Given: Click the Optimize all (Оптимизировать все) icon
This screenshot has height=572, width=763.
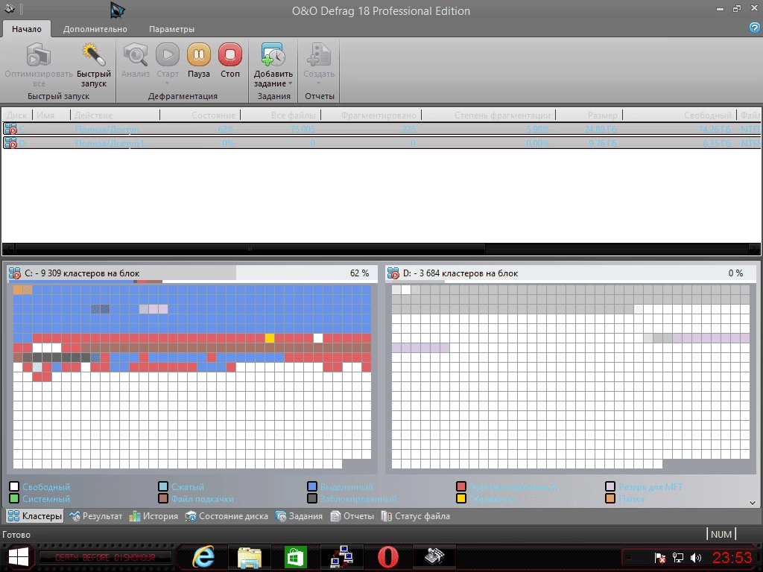Looking at the screenshot, I should point(39,54).
